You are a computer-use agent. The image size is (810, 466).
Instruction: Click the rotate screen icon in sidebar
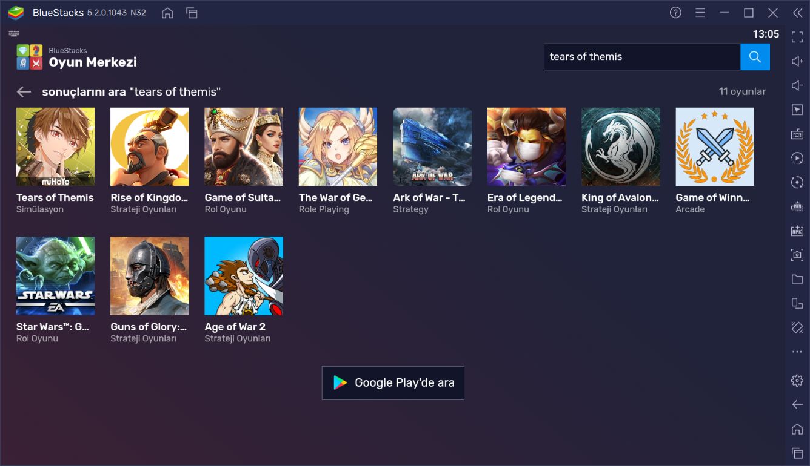pyautogui.click(x=797, y=327)
